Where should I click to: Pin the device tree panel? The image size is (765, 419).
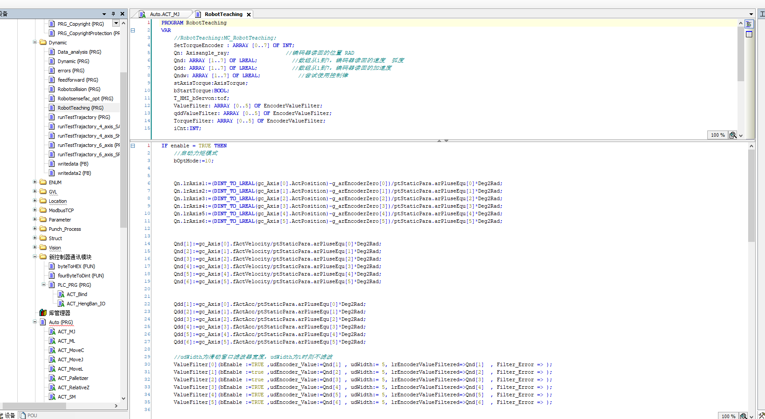(113, 14)
